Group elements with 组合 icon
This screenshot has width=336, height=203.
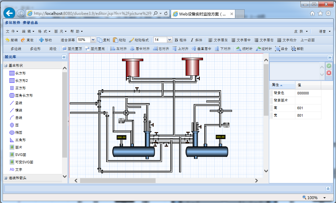point(278,49)
